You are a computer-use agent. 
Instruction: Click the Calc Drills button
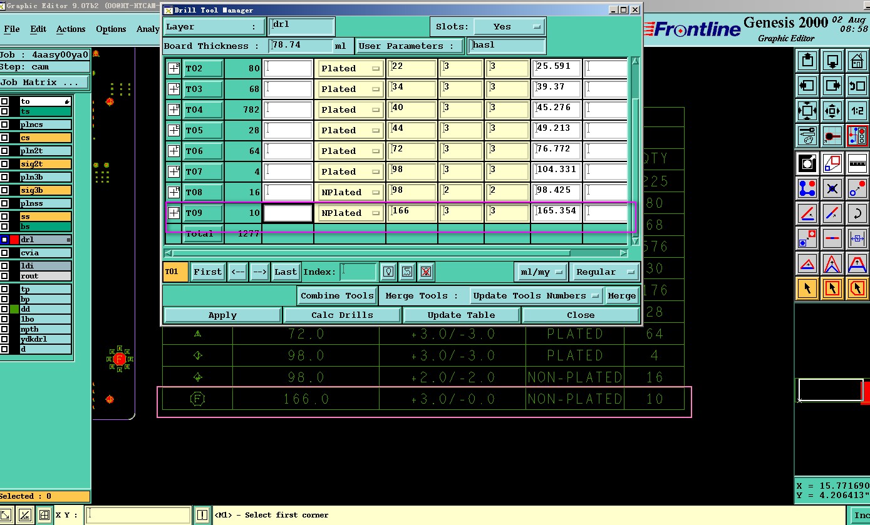(342, 315)
